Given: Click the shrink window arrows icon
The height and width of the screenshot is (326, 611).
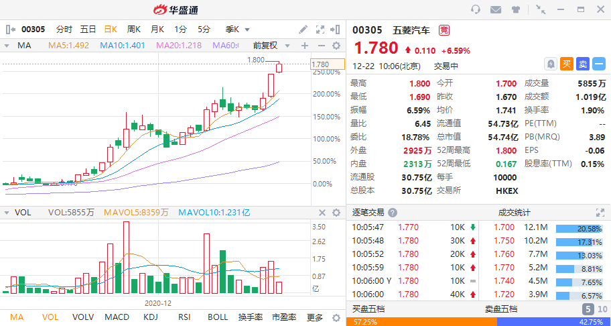Looking at the screenshot, I should 541,10.
